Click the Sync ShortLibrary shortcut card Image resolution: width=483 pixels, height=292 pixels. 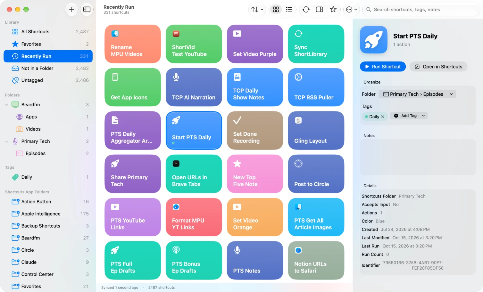click(x=316, y=44)
